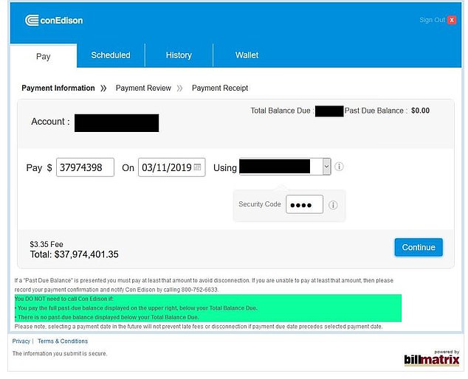Viewport: 468px width, 379px height.
Task: Click the conEdison logo in the header
Action: click(x=54, y=20)
